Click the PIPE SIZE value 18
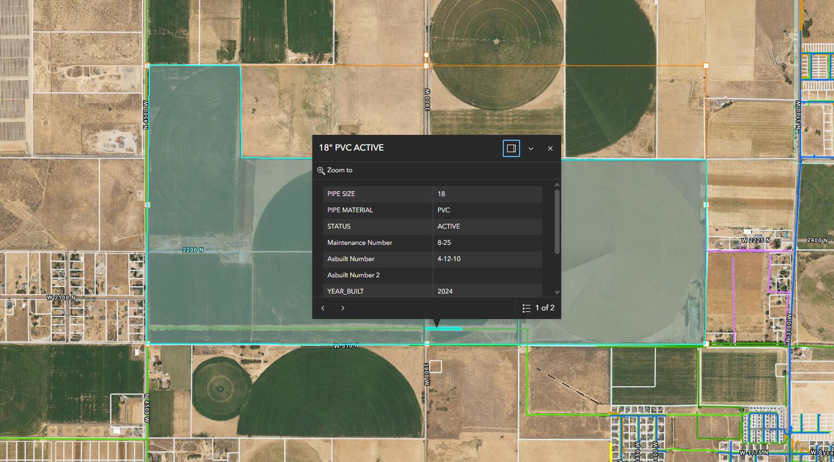Screen dimensions: 834x462 point(442,194)
